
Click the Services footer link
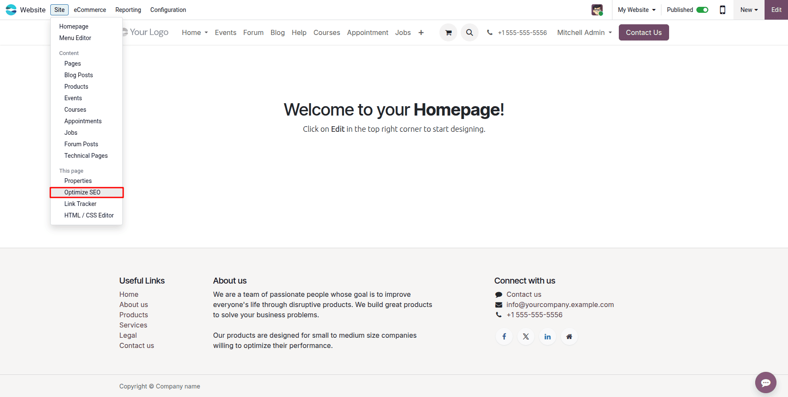(133, 325)
